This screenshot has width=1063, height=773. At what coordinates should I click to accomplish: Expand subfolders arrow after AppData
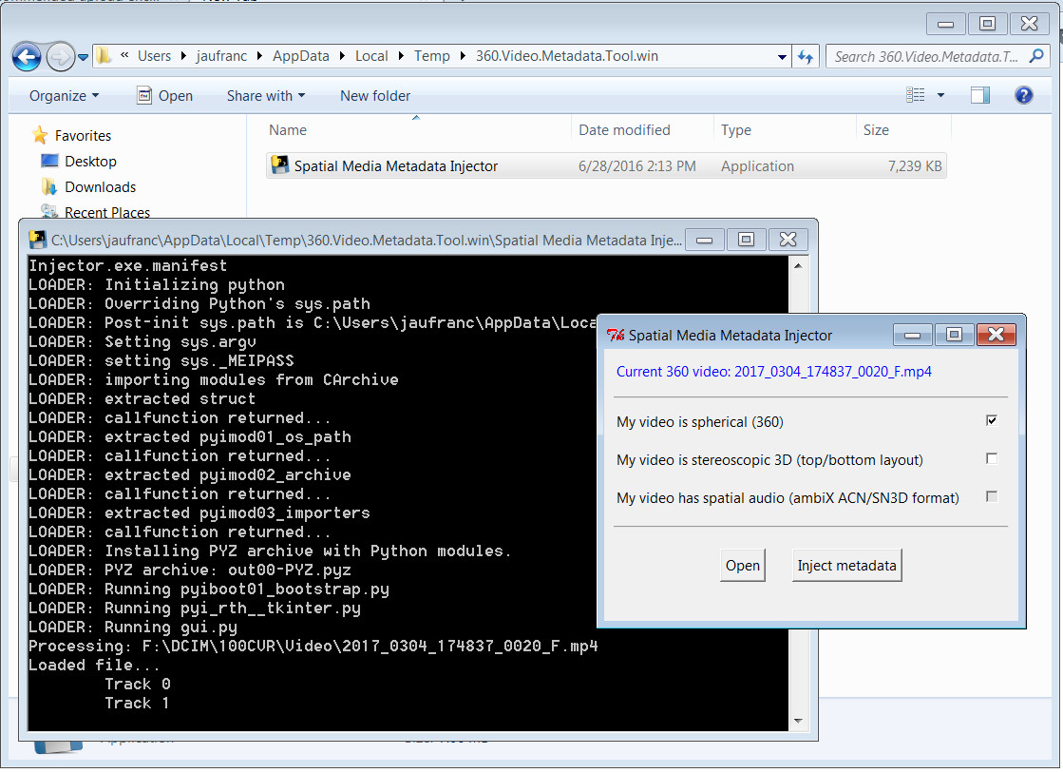click(342, 56)
